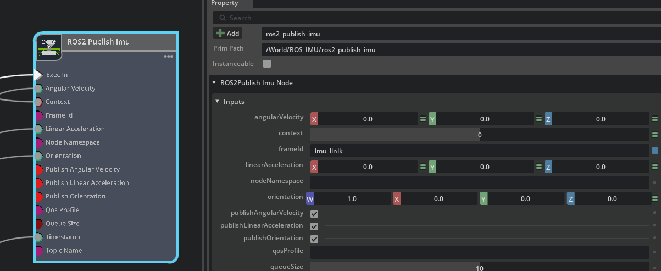Image resolution: width=661 pixels, height=271 pixels.
Task: Edit the linearAcceleration Z value
Action: click(601, 167)
